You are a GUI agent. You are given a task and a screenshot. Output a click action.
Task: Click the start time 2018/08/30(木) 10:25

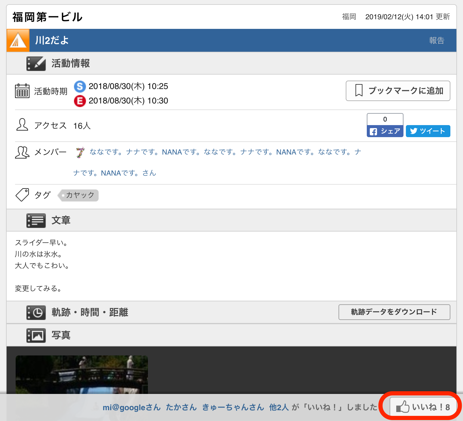[x=128, y=86]
